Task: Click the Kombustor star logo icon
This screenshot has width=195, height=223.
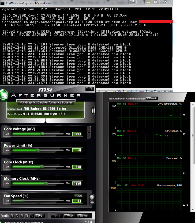Action: (x=4, y=95)
